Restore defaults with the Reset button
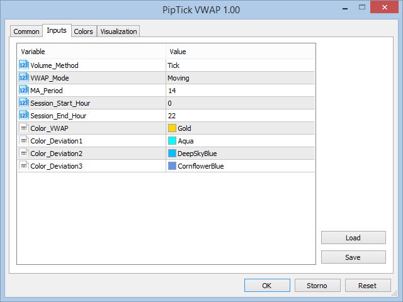The height and width of the screenshot is (302, 403). point(368,285)
